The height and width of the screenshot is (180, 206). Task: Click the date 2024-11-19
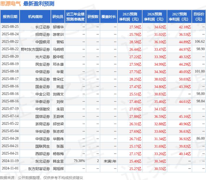(10, 161)
